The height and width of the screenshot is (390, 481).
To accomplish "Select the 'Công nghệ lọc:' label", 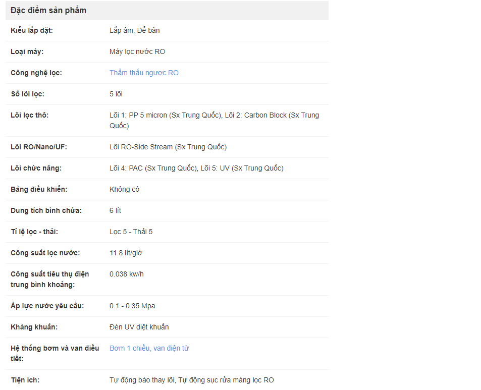I will (36, 73).
